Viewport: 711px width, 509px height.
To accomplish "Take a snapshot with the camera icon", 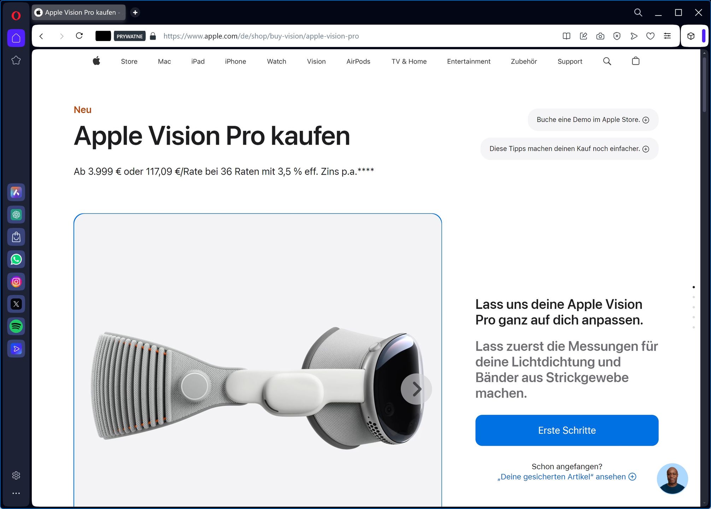I will [x=600, y=36].
